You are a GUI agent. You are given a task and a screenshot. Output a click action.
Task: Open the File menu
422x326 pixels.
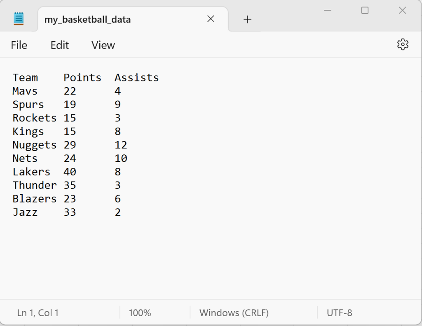(19, 45)
